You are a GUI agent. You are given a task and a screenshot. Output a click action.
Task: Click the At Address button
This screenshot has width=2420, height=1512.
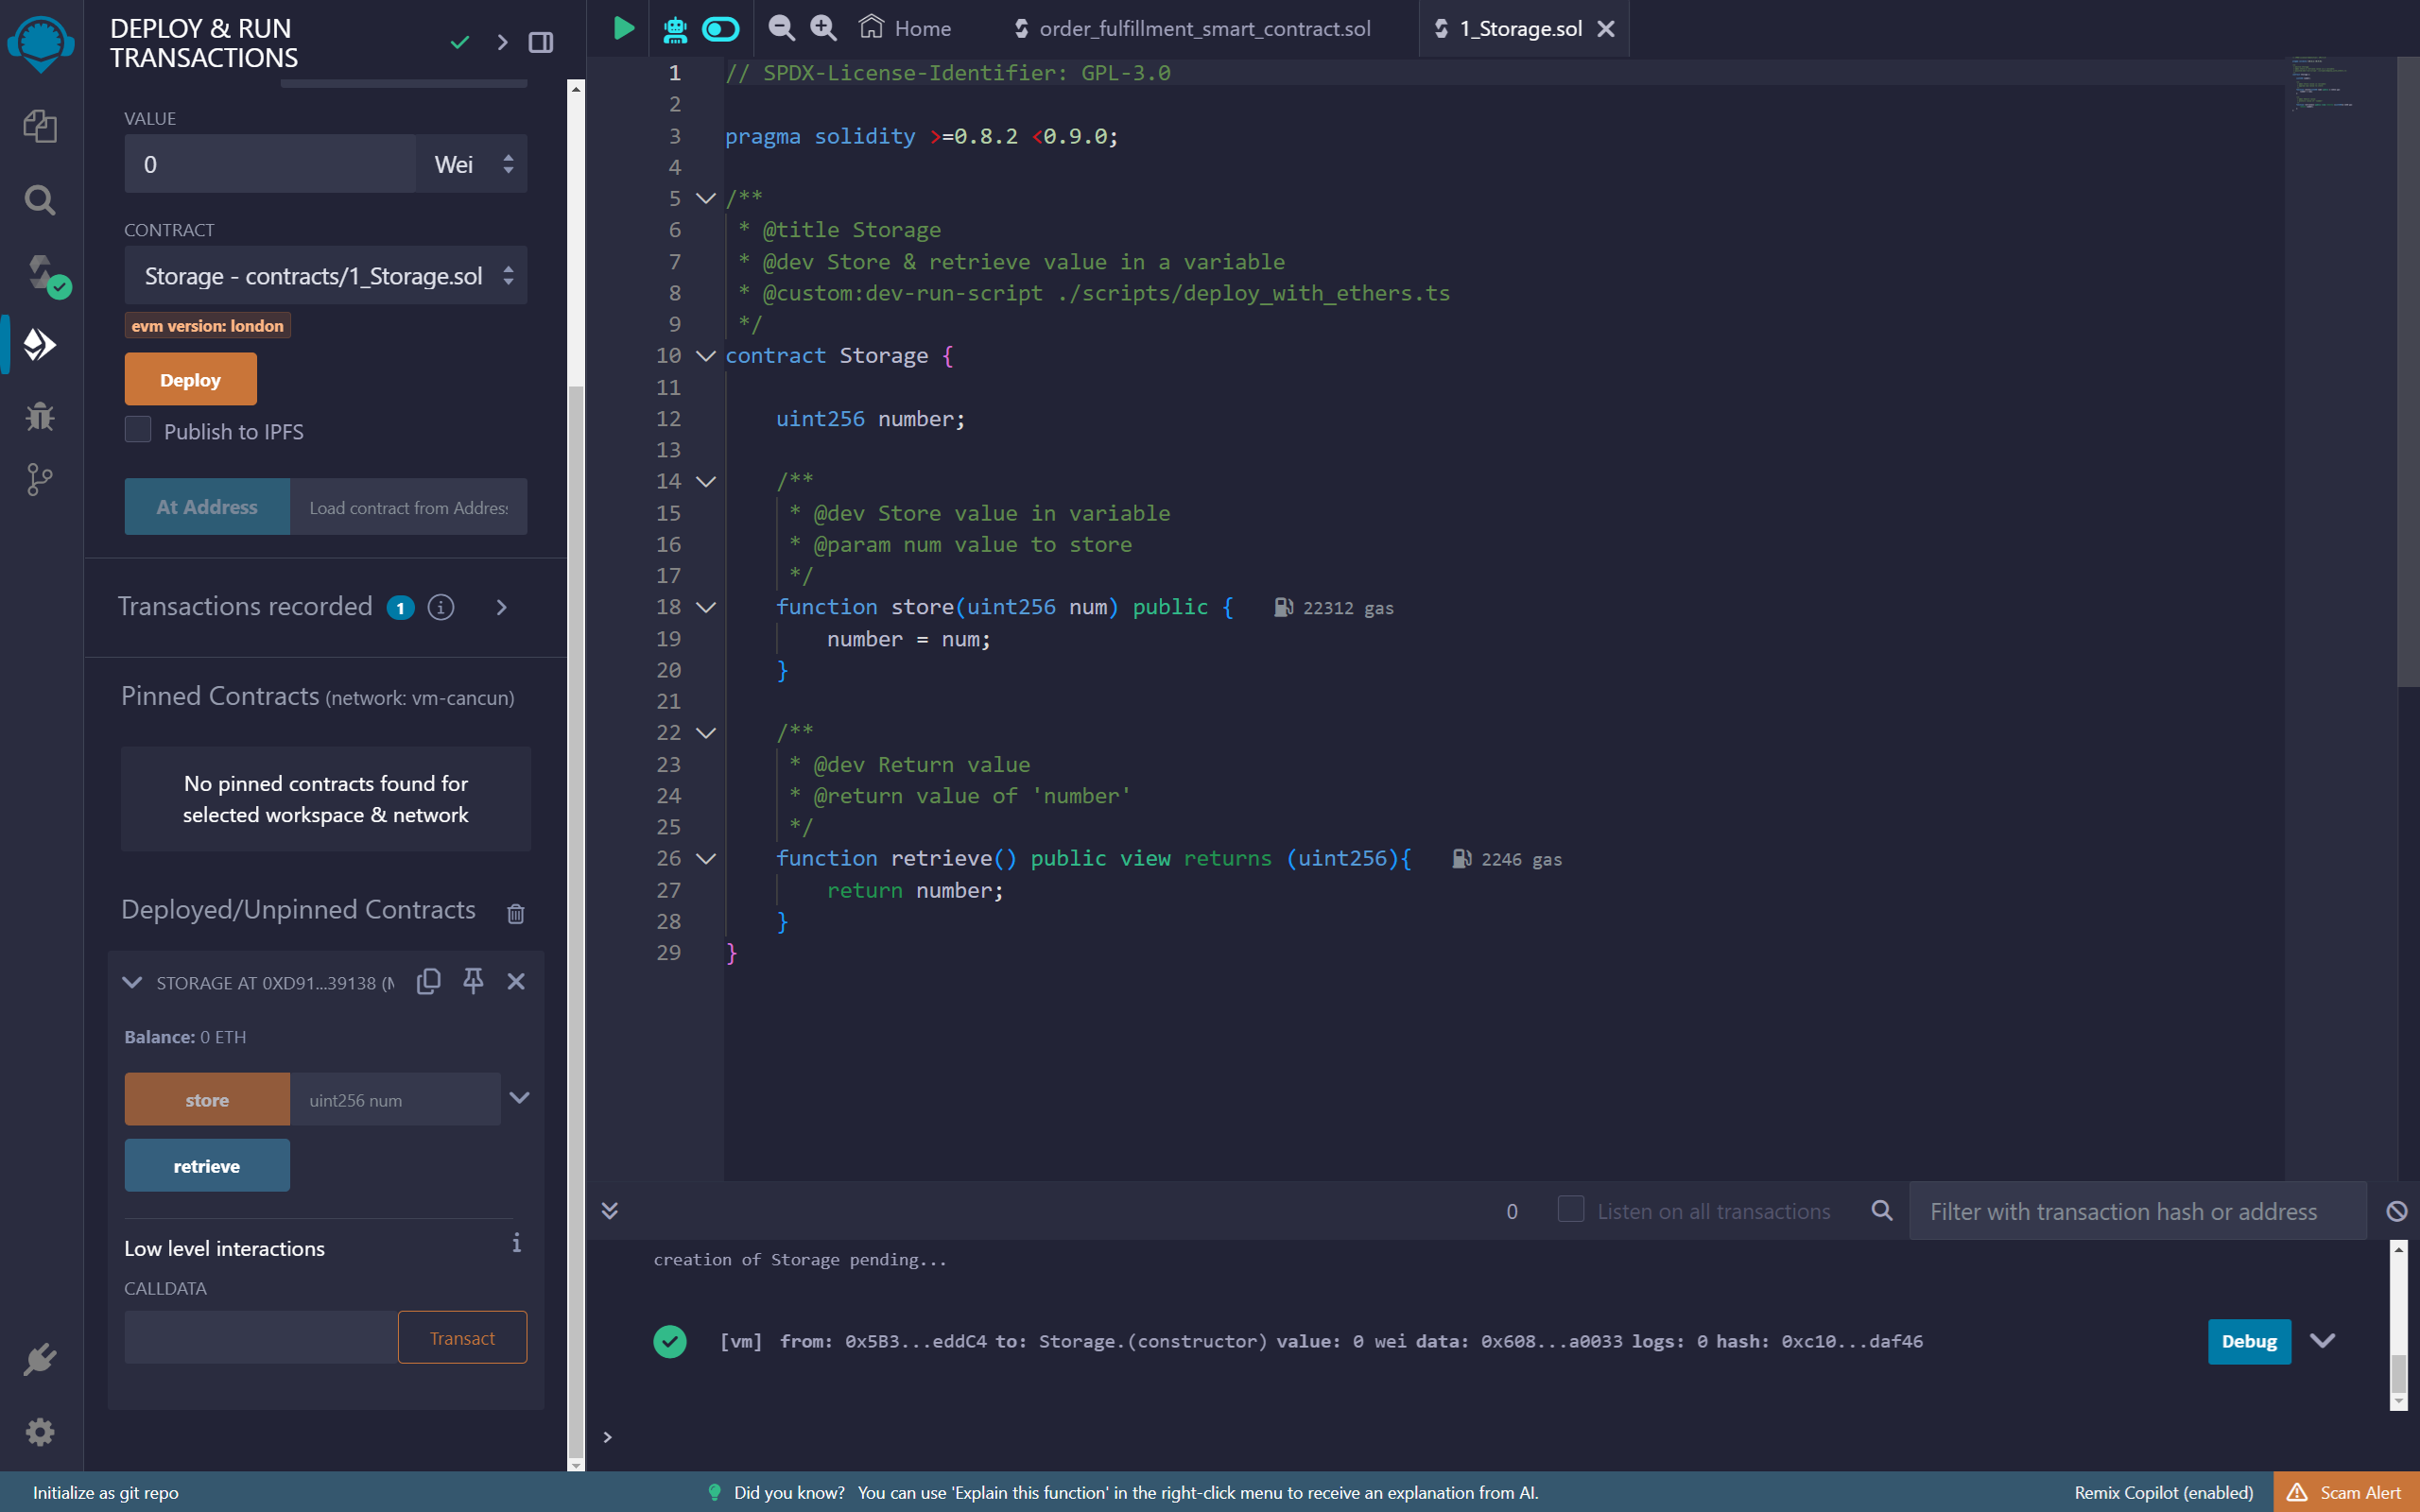(x=207, y=507)
